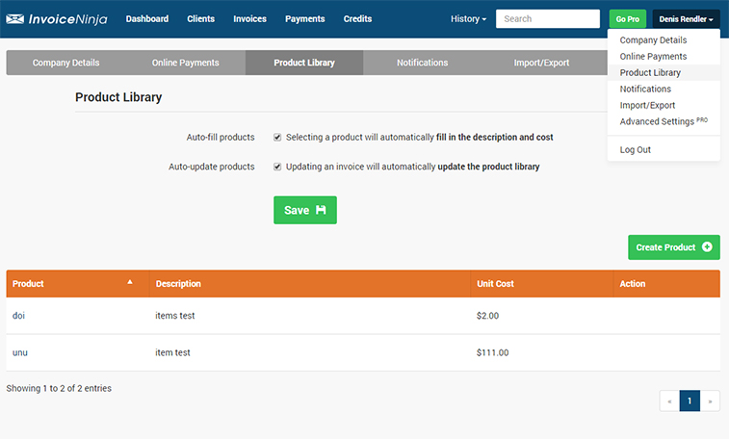
Task: Go to next page arrow in pagination
Action: [711, 401]
